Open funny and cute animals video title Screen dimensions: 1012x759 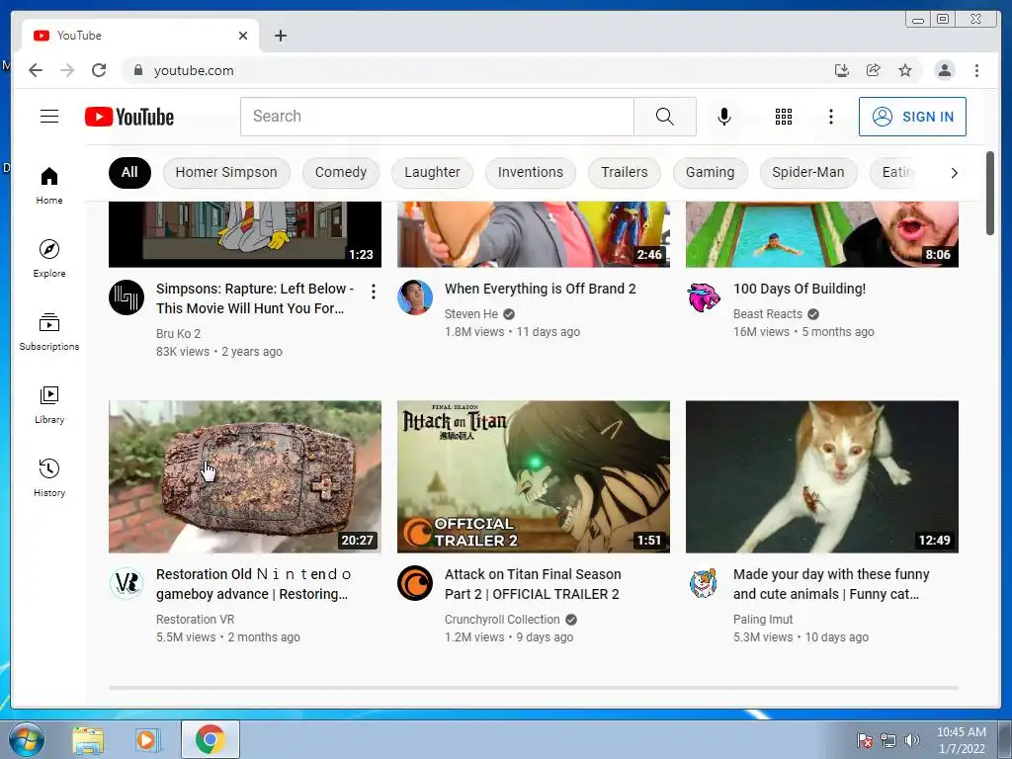(x=830, y=584)
